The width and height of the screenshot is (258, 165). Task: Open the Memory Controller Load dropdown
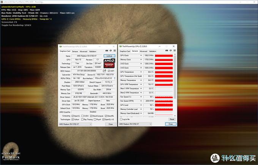coord(141,109)
